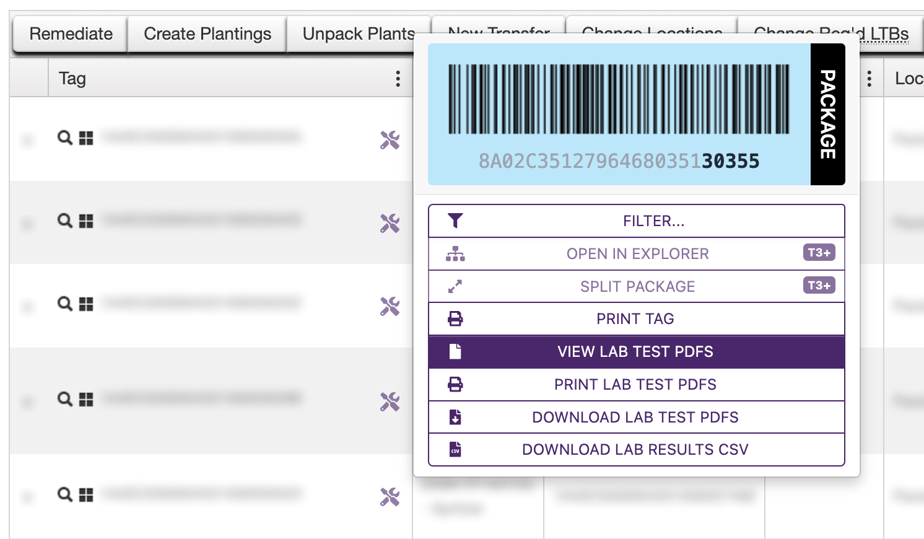The height and width of the screenshot is (539, 924).
Task: Choose Download Lab Results CSV
Action: [x=636, y=450]
